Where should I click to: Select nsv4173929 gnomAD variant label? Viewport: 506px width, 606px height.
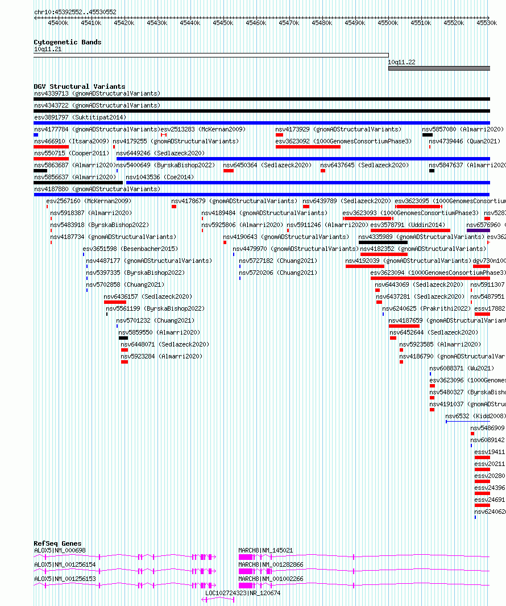[x=338, y=130]
